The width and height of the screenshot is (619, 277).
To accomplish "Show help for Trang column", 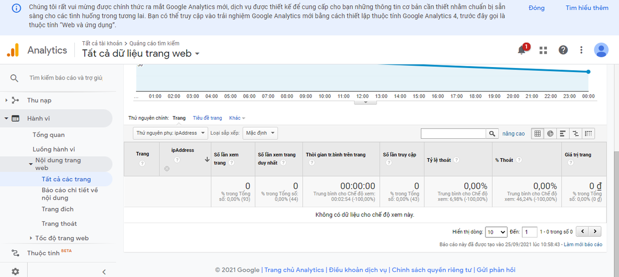I will (x=142, y=163).
